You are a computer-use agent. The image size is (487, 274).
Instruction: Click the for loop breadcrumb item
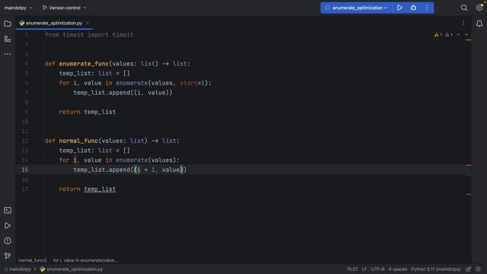point(86,260)
